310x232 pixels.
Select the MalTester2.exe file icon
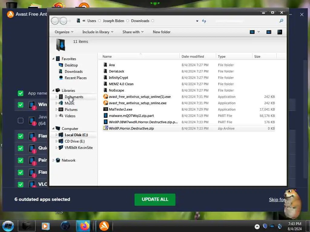click(x=106, y=109)
